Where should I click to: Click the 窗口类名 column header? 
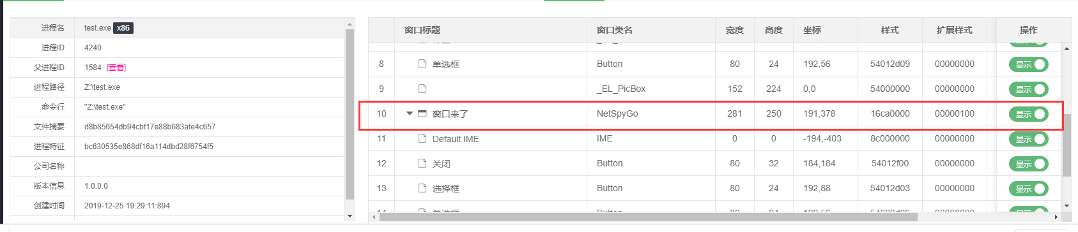[x=615, y=30]
